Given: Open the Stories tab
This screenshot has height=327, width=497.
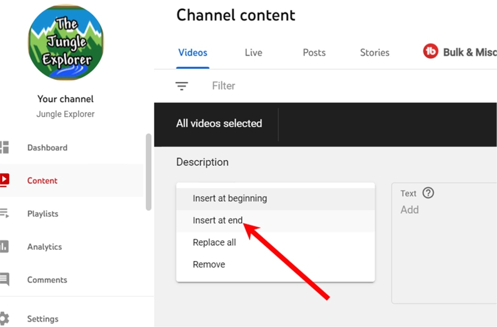Looking at the screenshot, I should (x=375, y=52).
